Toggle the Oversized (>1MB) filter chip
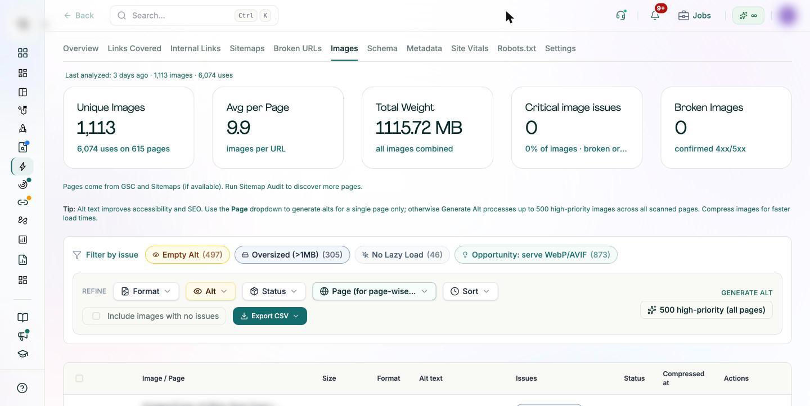This screenshot has width=810, height=406. 292,255
